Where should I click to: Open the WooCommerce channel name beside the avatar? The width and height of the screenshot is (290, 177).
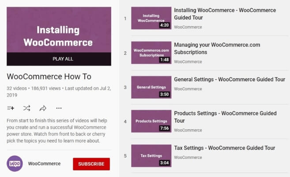coord(45,163)
